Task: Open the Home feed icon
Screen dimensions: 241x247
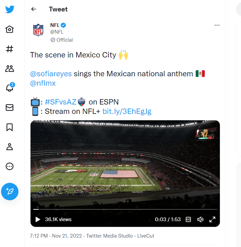Action: [10, 30]
